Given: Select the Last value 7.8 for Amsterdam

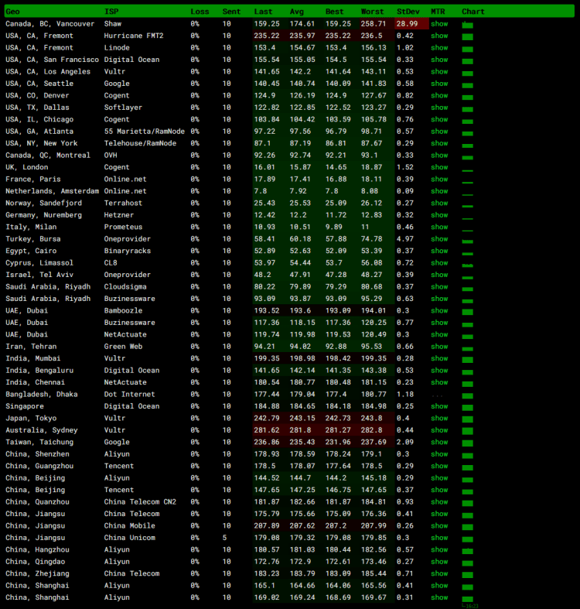Looking at the screenshot, I should (261, 191).
